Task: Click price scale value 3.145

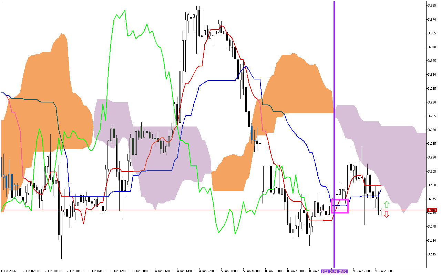Action: 432,226
